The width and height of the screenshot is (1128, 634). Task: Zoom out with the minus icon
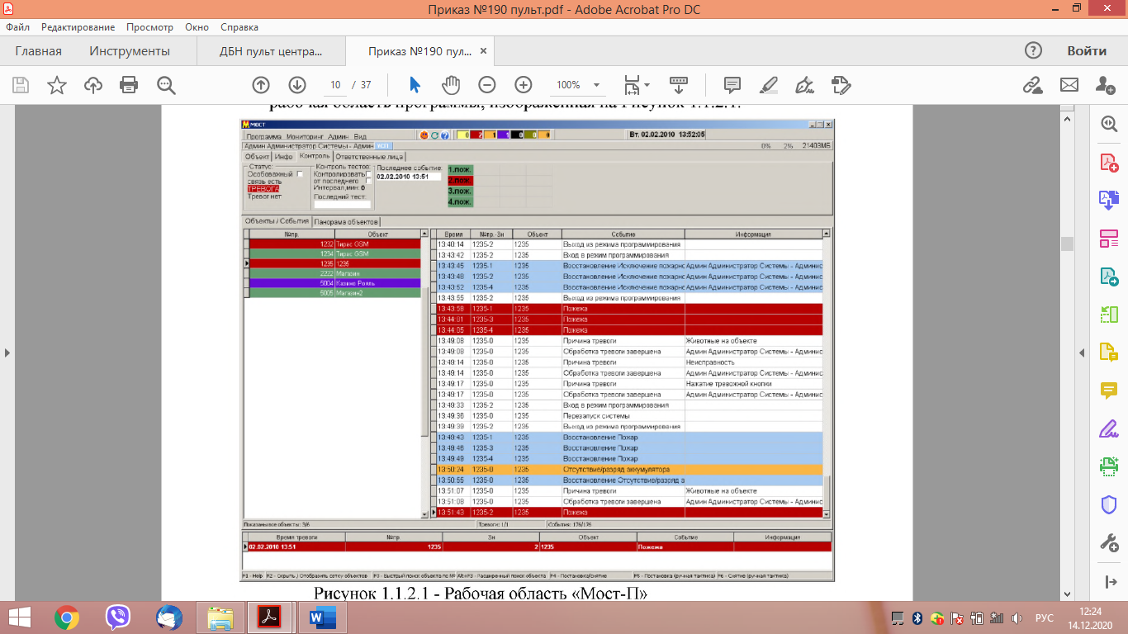click(486, 84)
